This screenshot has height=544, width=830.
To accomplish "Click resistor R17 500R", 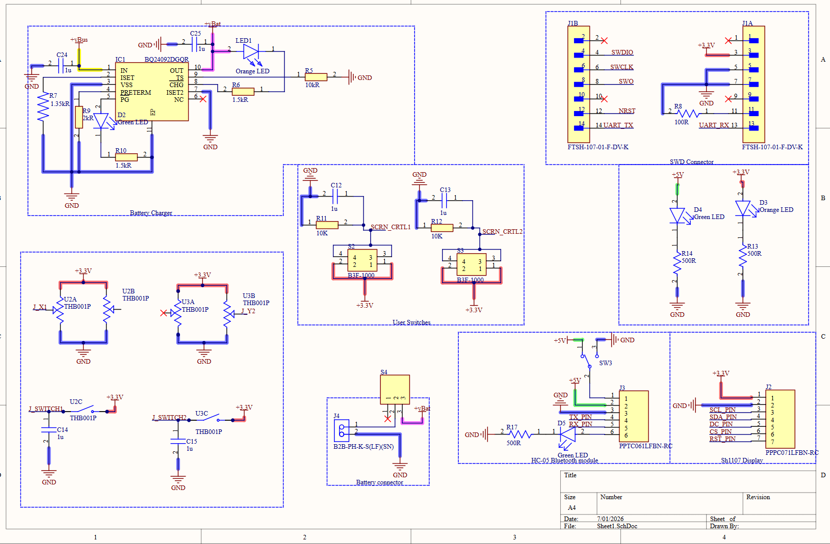I will pyautogui.click(x=520, y=434).
